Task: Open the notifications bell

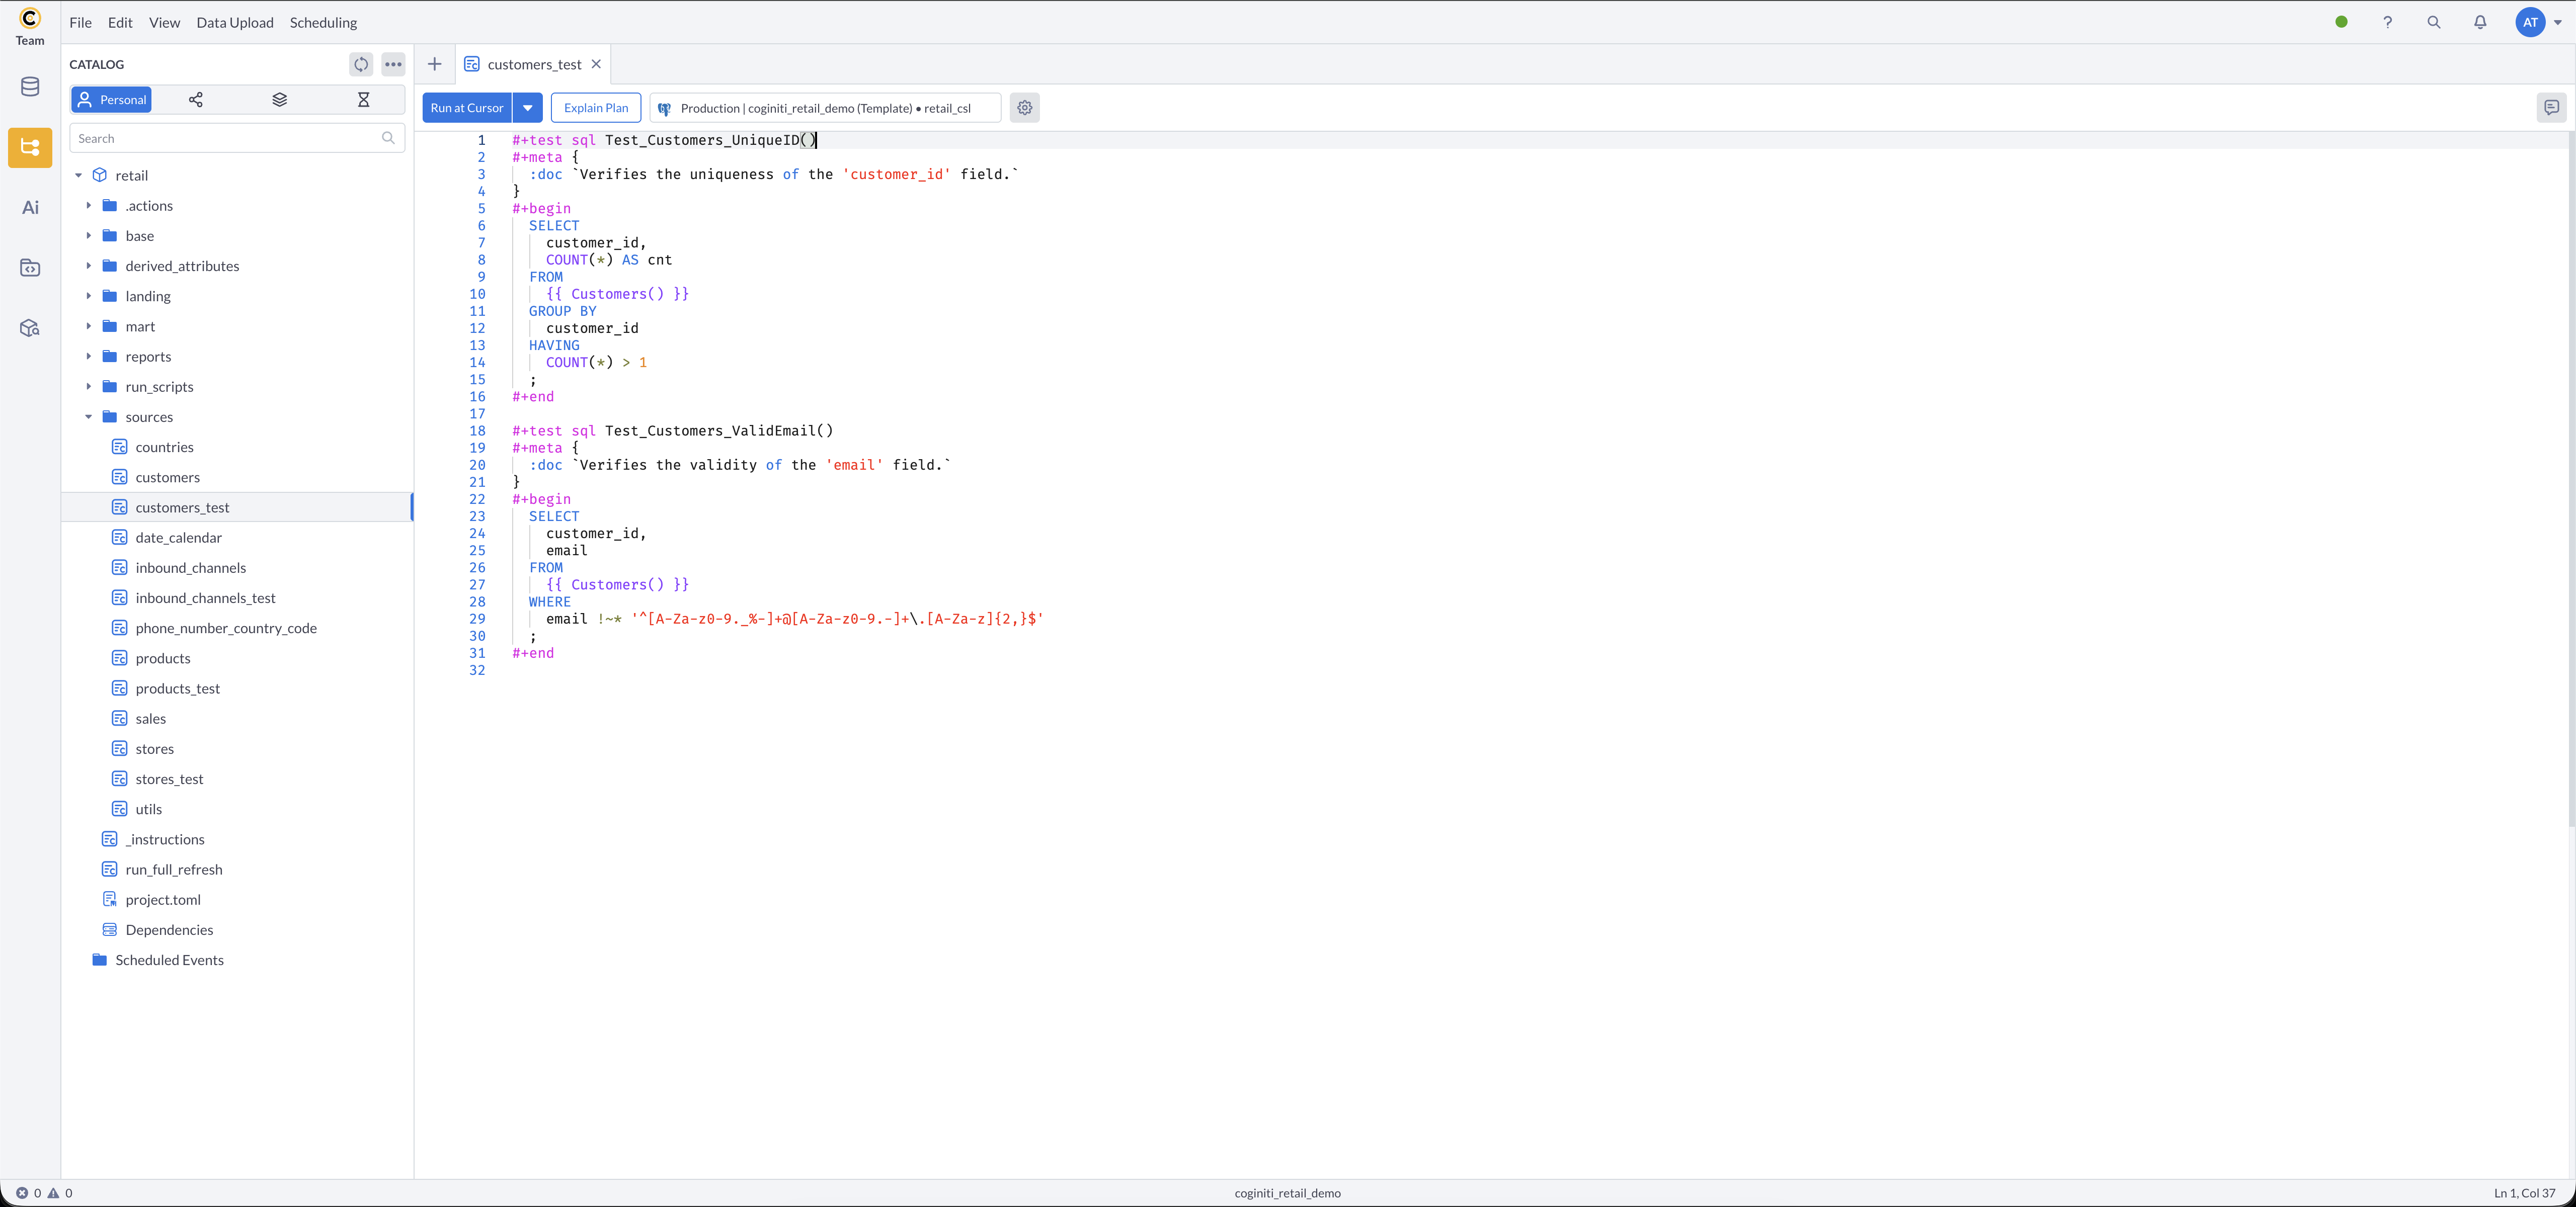Action: 2480,22
